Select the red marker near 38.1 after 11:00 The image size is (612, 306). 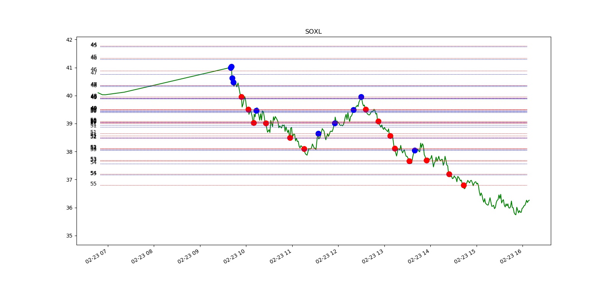click(304, 149)
